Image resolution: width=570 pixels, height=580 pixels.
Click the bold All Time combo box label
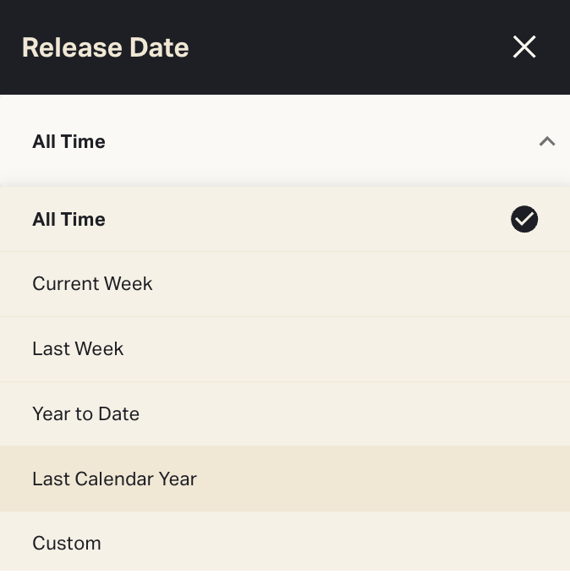(69, 141)
